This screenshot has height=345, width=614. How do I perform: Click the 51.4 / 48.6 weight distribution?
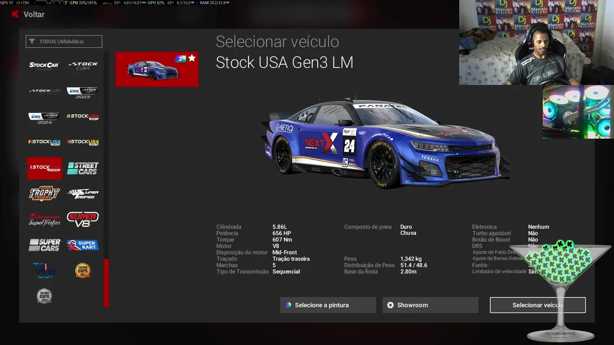pyautogui.click(x=413, y=265)
